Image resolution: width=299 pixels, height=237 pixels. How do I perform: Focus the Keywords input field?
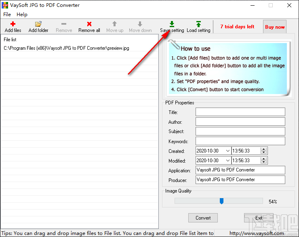click(x=240, y=141)
